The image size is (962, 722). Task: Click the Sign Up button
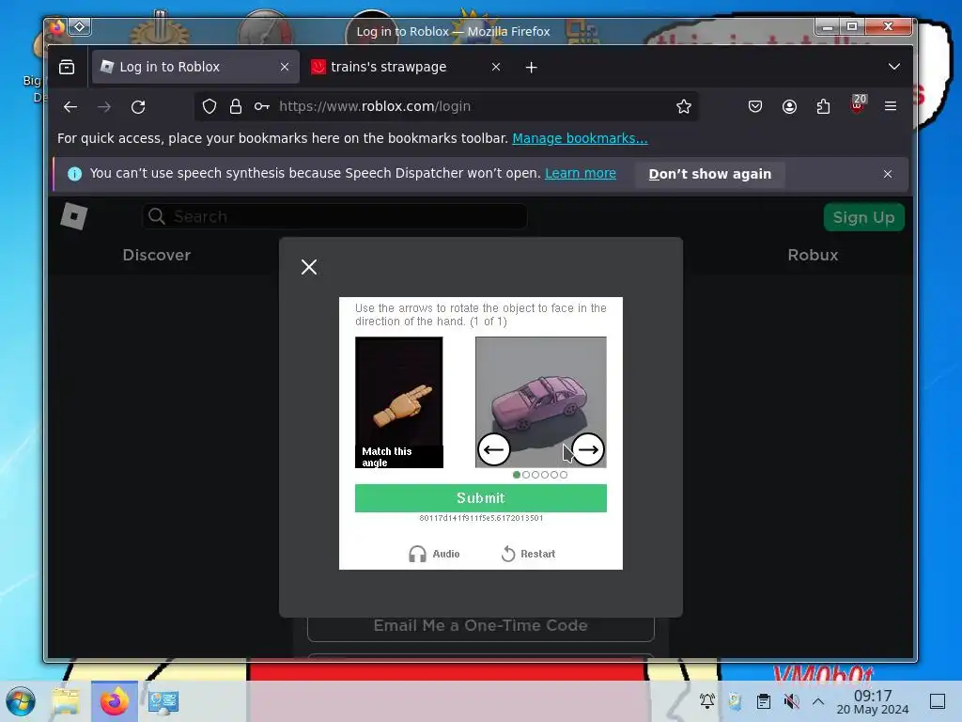pyautogui.click(x=863, y=217)
